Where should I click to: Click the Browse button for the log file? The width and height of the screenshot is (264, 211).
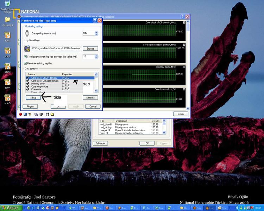click(90, 49)
